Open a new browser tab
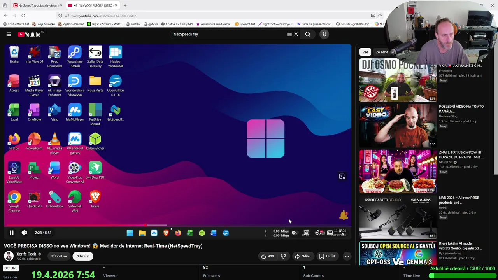This screenshot has height=280, width=498. [x=125, y=5]
